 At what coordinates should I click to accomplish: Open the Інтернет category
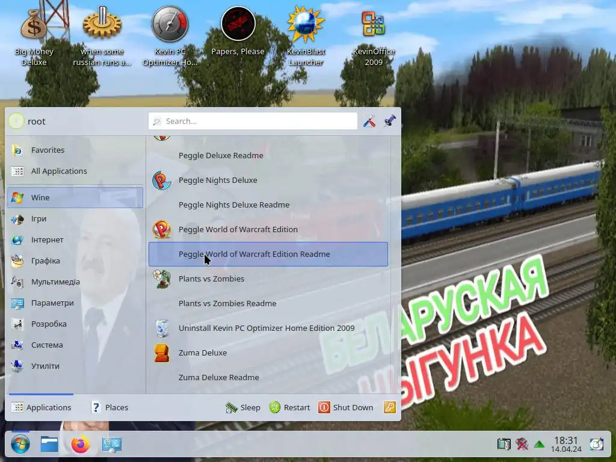coord(75,239)
